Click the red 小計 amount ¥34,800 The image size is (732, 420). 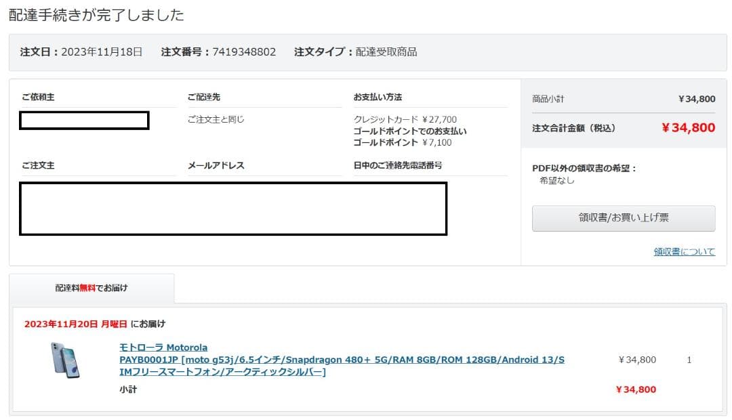point(636,390)
